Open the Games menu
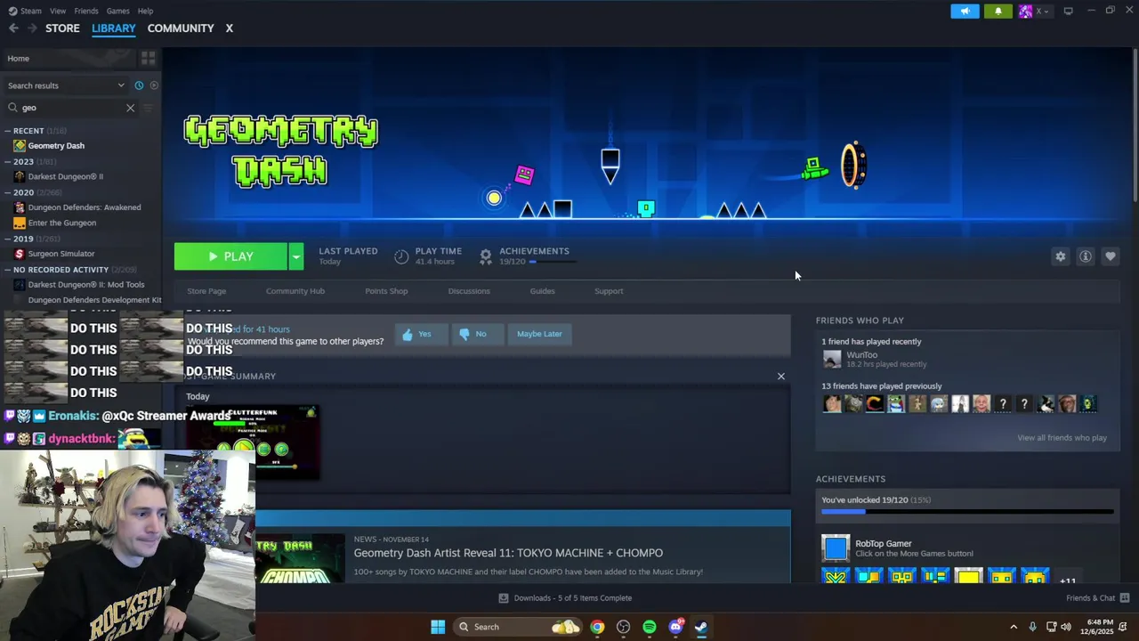Image resolution: width=1139 pixels, height=641 pixels. click(x=117, y=11)
